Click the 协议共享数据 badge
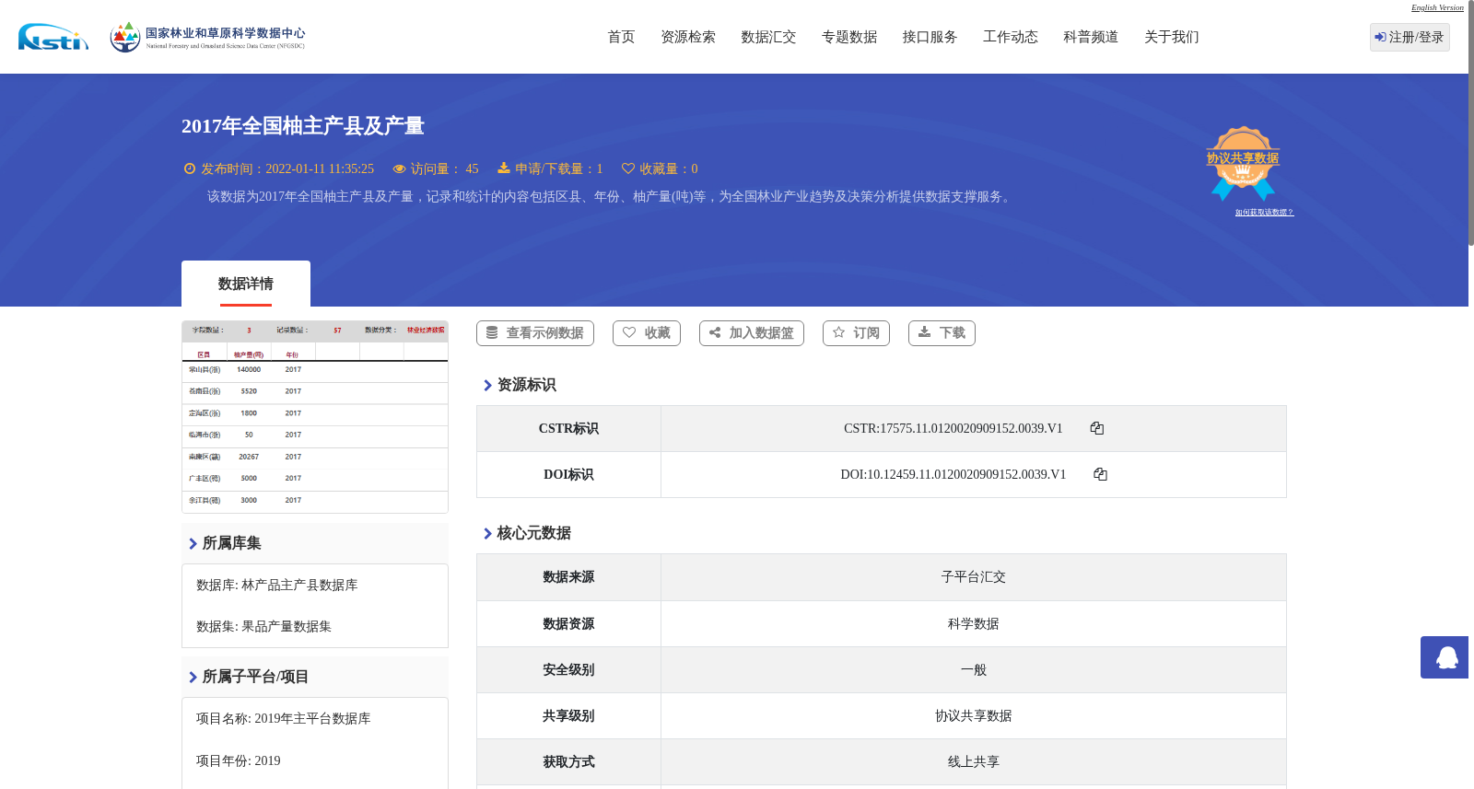 pyautogui.click(x=1243, y=163)
